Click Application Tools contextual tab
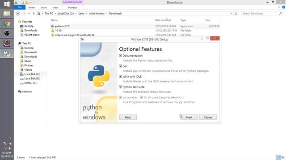Viewport: 286px width, 160px height. pos(72,2)
